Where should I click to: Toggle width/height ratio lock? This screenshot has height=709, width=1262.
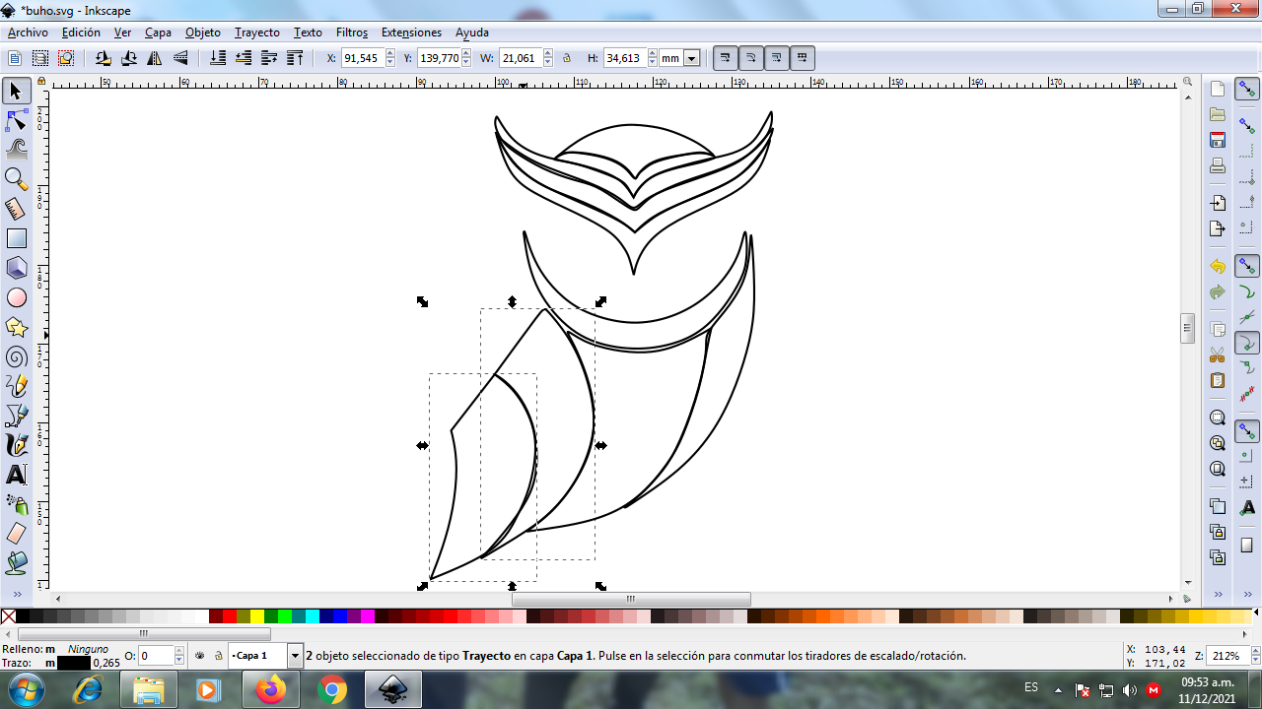(x=567, y=58)
